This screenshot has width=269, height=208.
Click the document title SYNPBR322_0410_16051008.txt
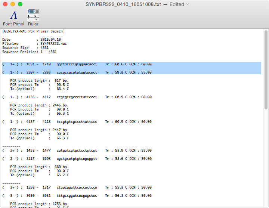(x=121, y=4)
